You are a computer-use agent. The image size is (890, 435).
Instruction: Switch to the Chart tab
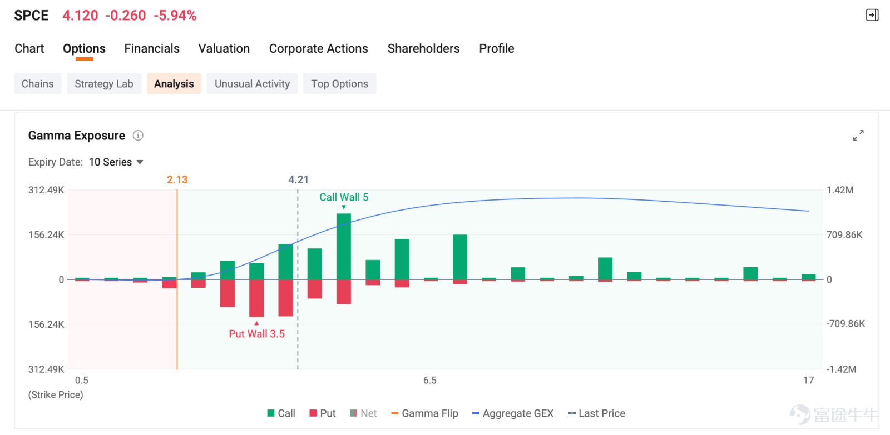(x=29, y=49)
